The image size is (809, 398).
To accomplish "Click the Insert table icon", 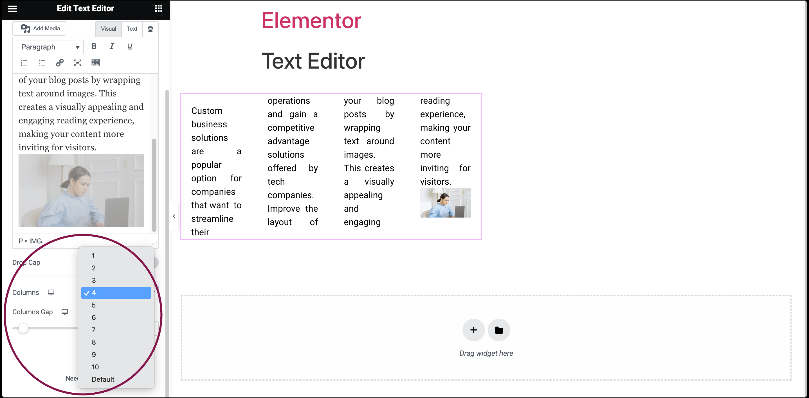I will pyautogui.click(x=95, y=62).
